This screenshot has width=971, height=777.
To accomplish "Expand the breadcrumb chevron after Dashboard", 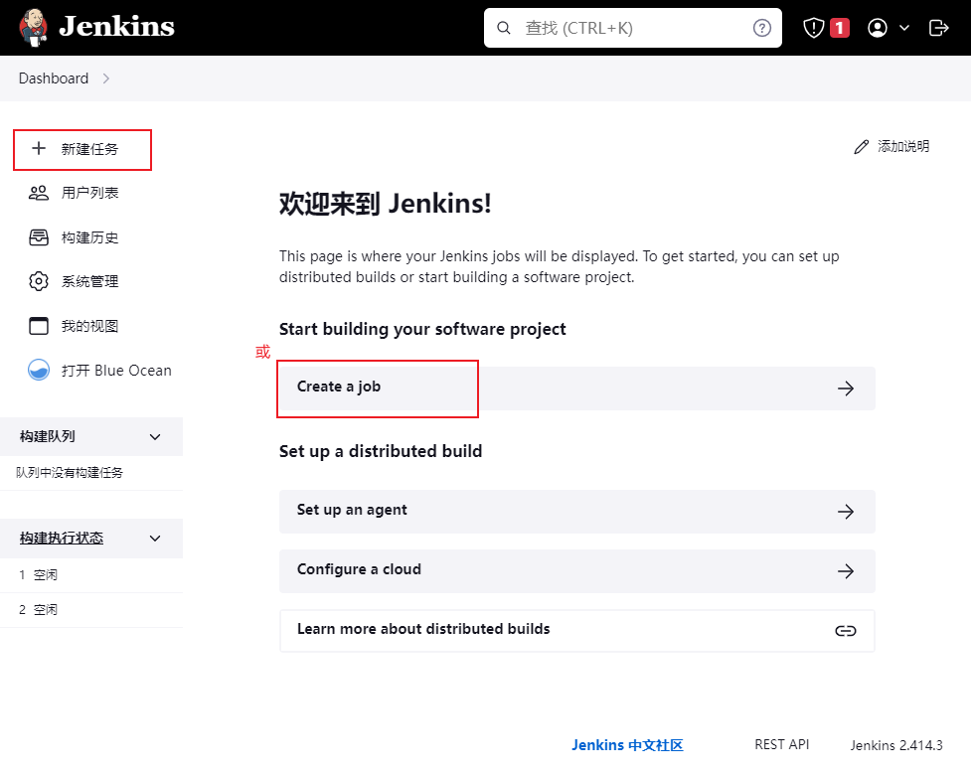I will click(x=106, y=78).
